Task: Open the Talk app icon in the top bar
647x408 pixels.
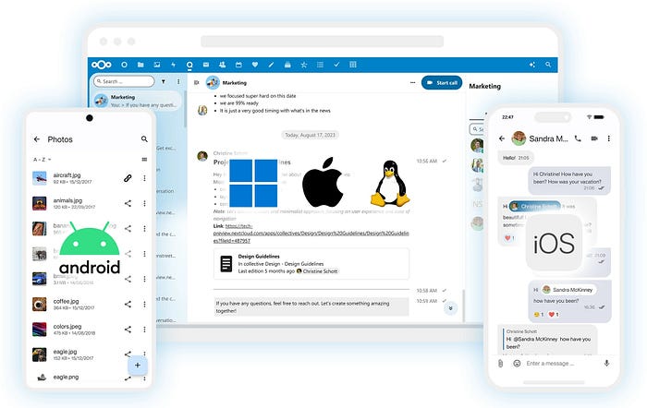Action: 189,65
